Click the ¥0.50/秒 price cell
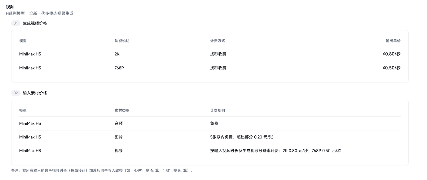Image resolution: width=427 pixels, height=180 pixels. [x=391, y=68]
